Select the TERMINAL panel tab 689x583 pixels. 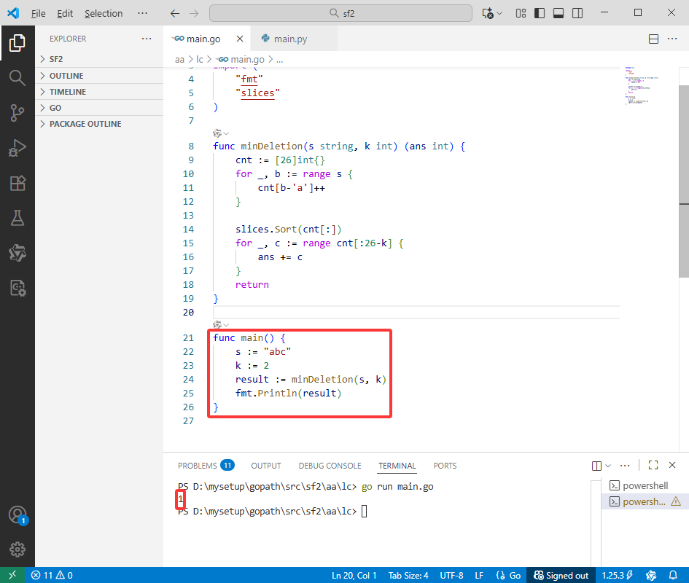(397, 466)
